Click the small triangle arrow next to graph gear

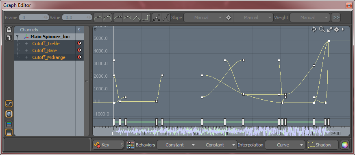coord(343,29)
